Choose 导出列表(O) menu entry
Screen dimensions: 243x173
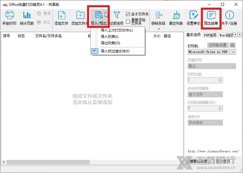click(111, 43)
